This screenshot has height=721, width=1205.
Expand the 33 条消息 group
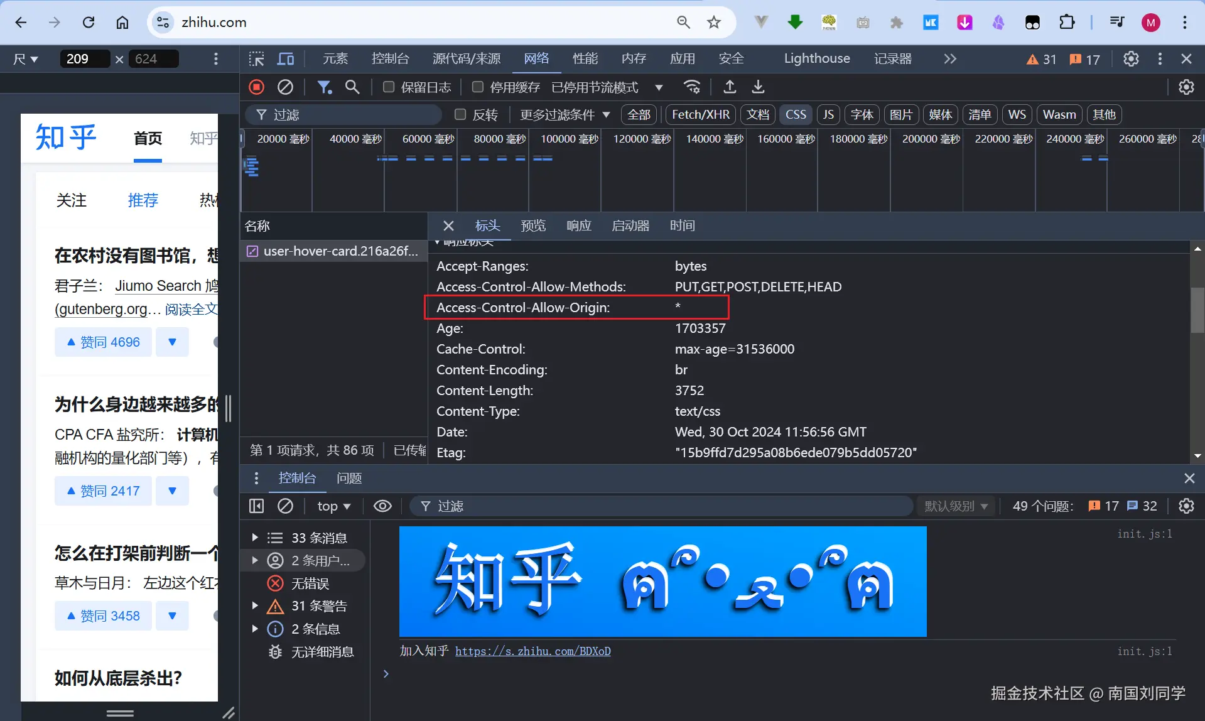255,538
